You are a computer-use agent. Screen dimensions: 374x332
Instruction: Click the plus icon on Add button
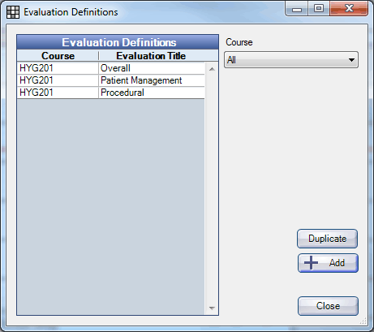(x=311, y=263)
